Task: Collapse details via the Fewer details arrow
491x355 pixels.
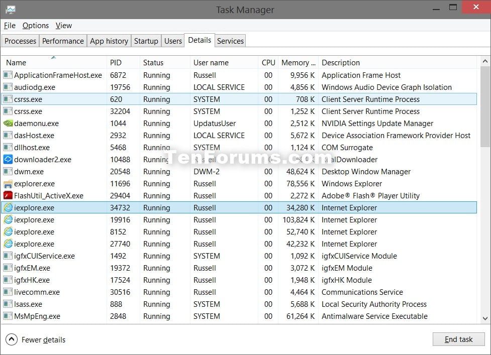Action: (12, 340)
